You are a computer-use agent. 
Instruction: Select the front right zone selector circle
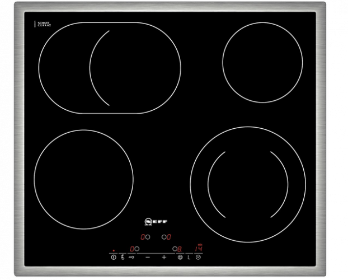pos(175,249)
